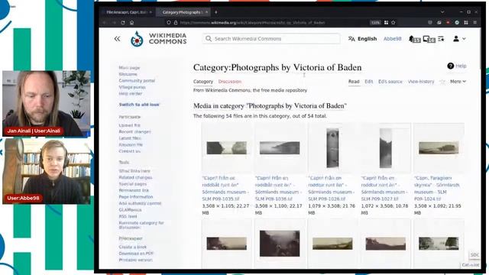The width and height of the screenshot is (489, 275).
Task: Open the Welcome sidebar link
Action: (128, 74)
